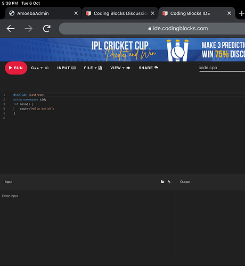
Task: Reload the page with refresh icon
Action: [x=47, y=29]
